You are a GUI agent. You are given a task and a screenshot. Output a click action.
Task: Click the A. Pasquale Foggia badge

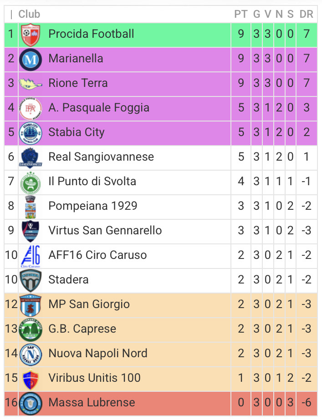pos(31,108)
